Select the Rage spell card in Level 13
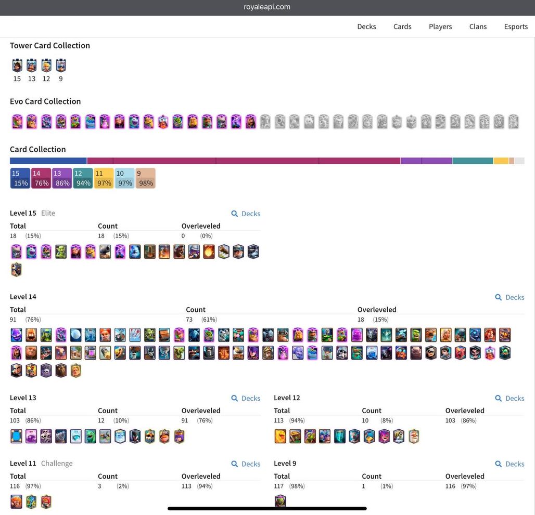This screenshot has height=515, width=535. click(x=31, y=437)
